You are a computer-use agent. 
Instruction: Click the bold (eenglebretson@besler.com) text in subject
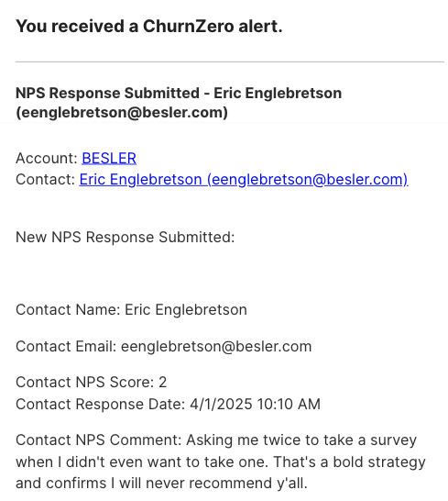click(x=122, y=113)
